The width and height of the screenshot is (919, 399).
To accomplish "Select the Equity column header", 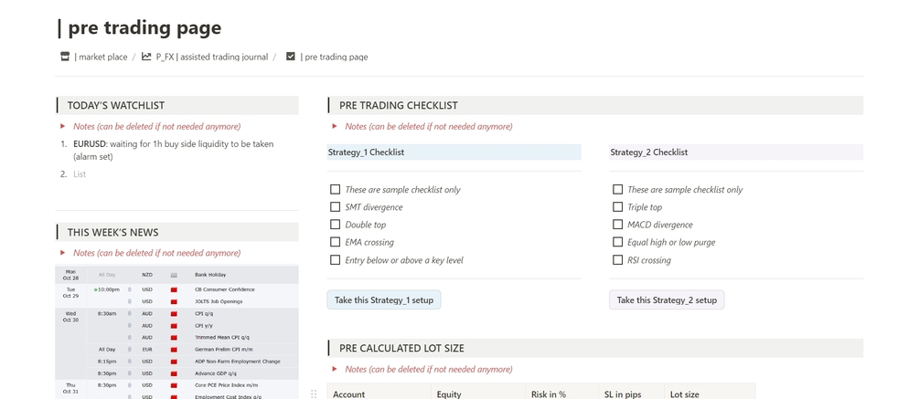I will (448, 394).
